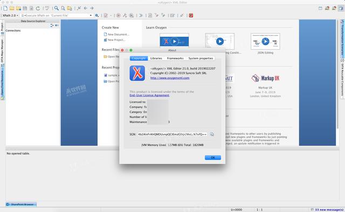Click the Execute XPath input field
The image size is (345, 212).
pyautogui.click(x=57, y=16)
